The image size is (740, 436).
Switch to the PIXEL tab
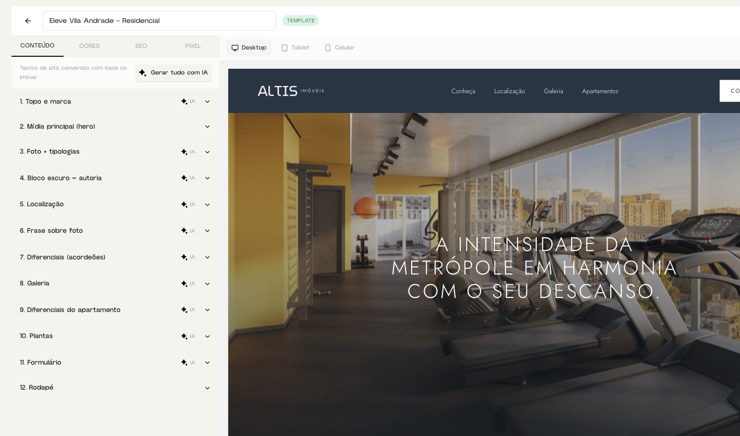[193, 46]
